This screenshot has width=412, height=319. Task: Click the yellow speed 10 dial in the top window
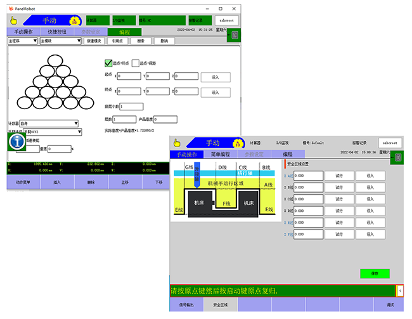(74, 20)
